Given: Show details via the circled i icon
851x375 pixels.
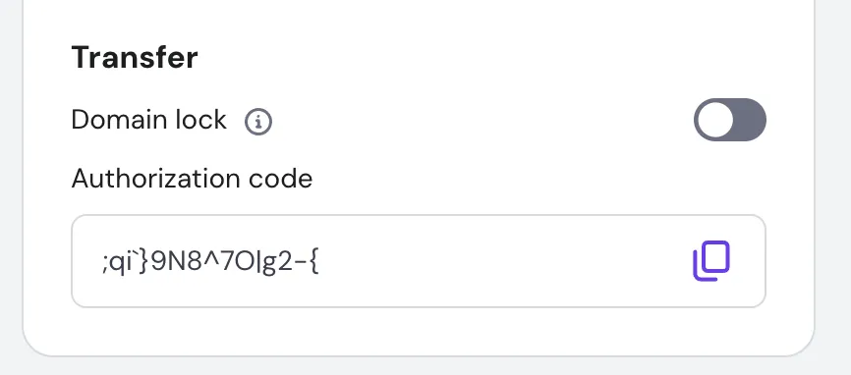Looking at the screenshot, I should pos(258,122).
